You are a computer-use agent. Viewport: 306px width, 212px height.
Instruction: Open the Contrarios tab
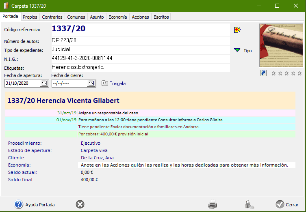tap(52, 17)
